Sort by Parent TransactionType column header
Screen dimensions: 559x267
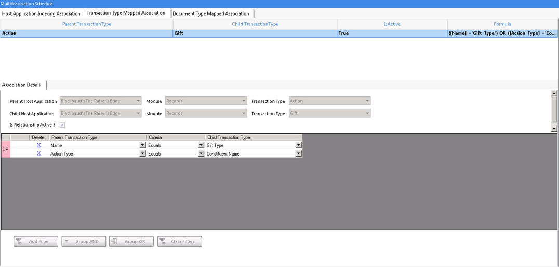click(87, 24)
